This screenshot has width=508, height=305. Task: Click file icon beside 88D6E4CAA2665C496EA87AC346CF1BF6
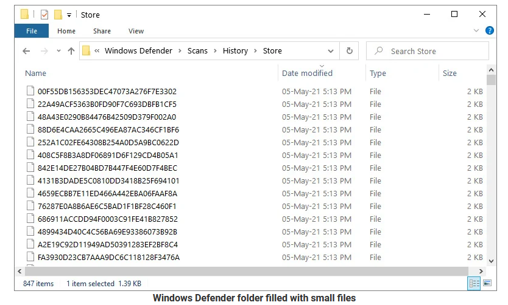tap(30, 129)
